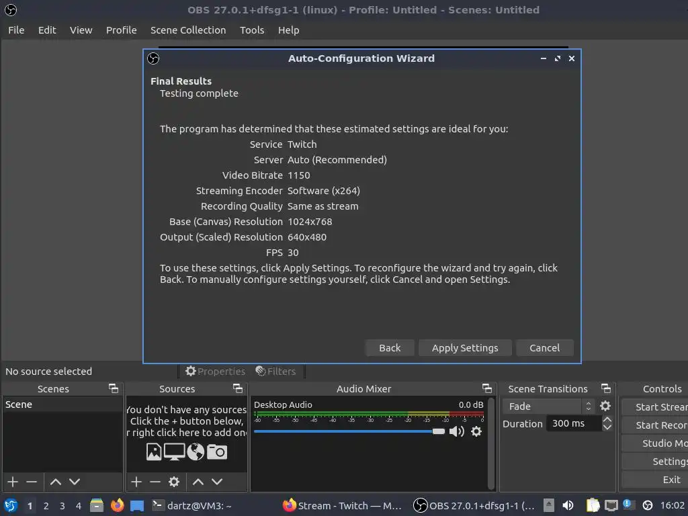Undock the Sources panel
688x516 pixels.
click(x=237, y=388)
